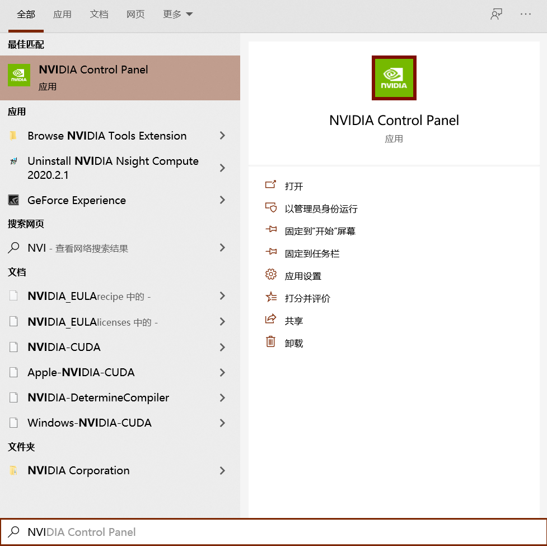Click 打开 to open NVIDIA Control Panel

[x=294, y=186]
